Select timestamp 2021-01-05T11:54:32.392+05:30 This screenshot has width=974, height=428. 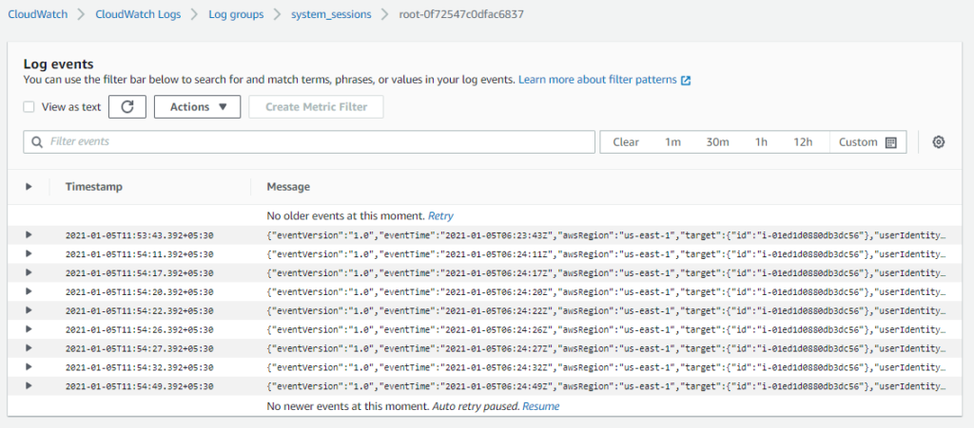(x=139, y=367)
